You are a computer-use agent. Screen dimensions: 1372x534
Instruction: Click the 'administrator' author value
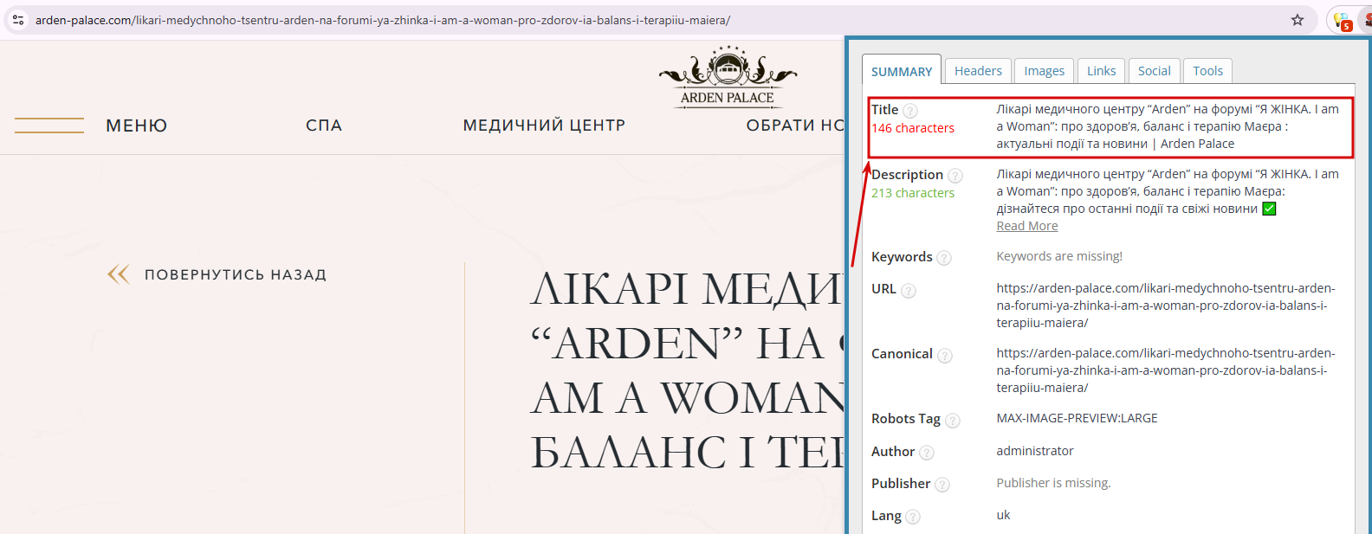(1035, 451)
